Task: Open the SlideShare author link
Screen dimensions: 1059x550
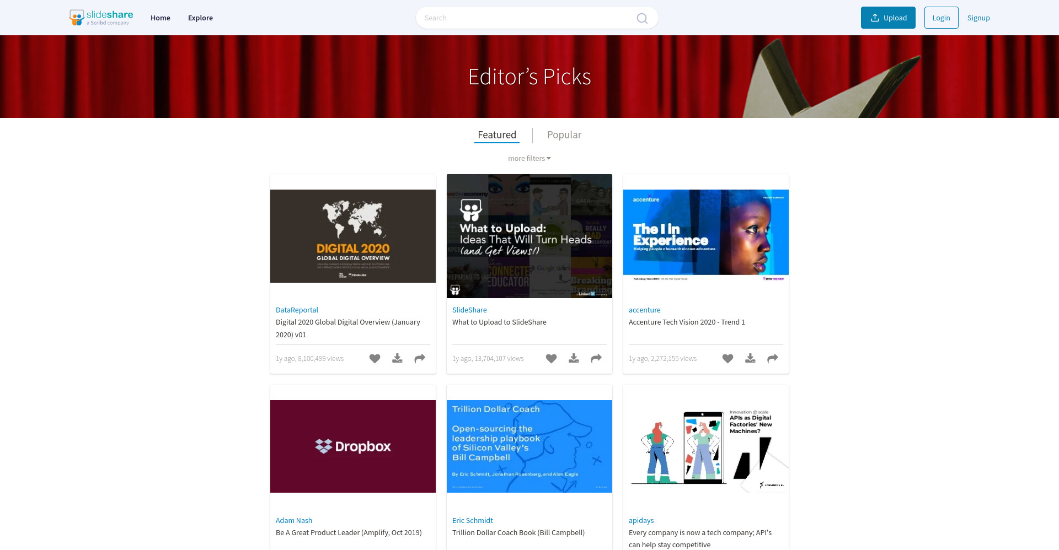Action: coord(469,310)
